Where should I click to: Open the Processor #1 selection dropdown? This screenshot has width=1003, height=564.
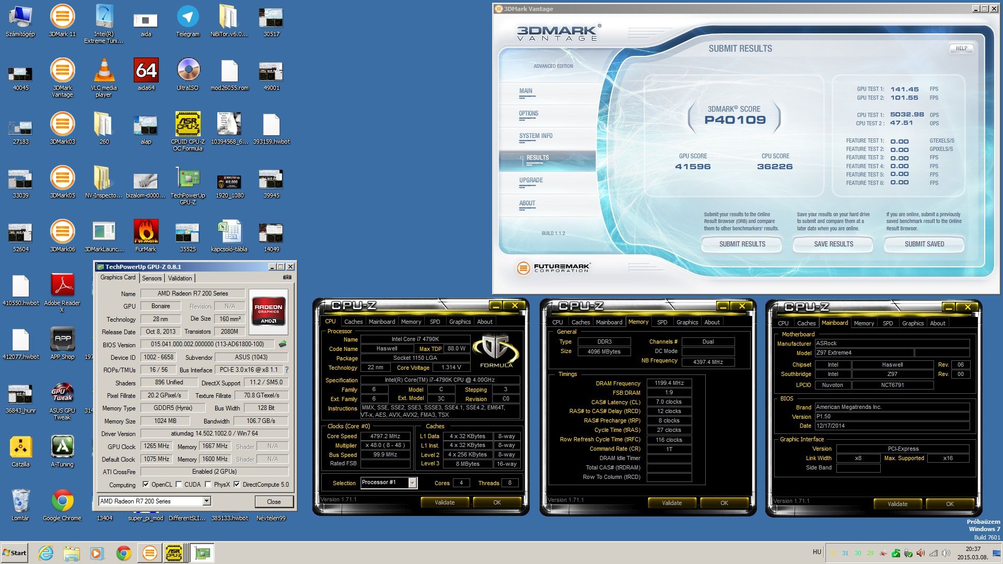tap(412, 483)
